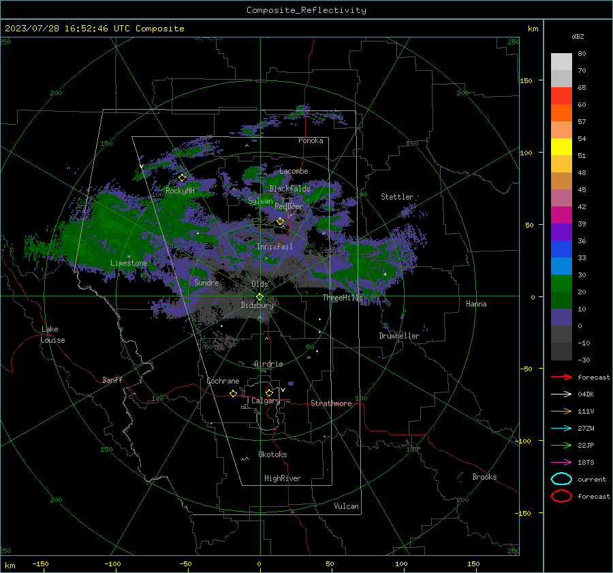Click the Didsbury city label

(x=257, y=305)
